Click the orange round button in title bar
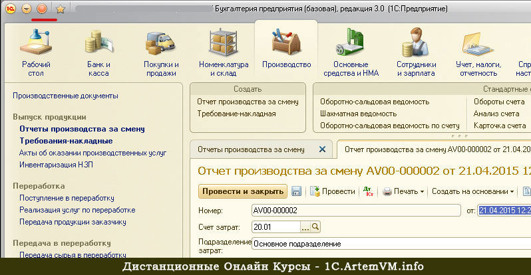 [42, 9]
